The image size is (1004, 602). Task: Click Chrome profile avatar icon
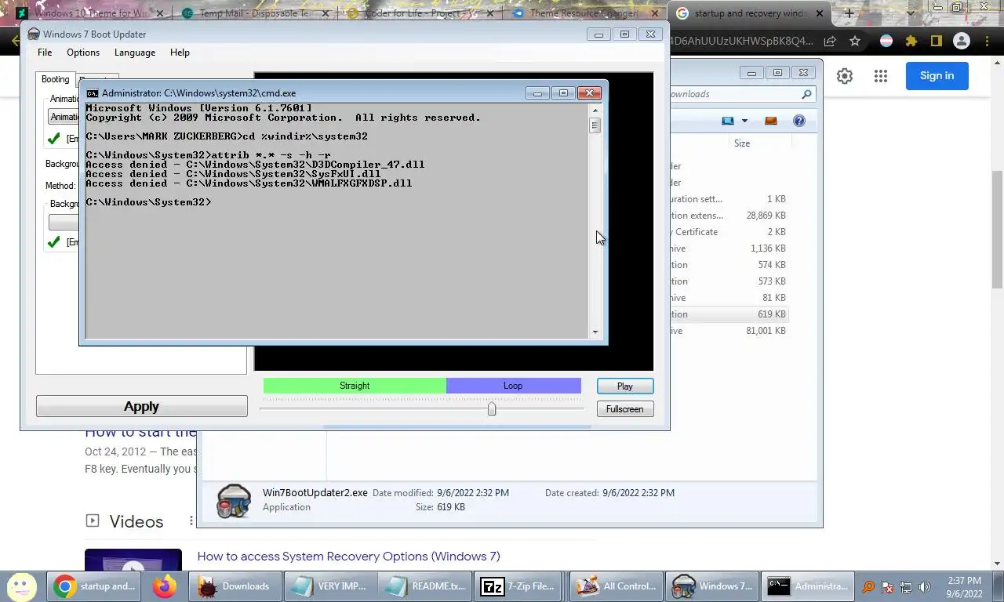tap(961, 42)
